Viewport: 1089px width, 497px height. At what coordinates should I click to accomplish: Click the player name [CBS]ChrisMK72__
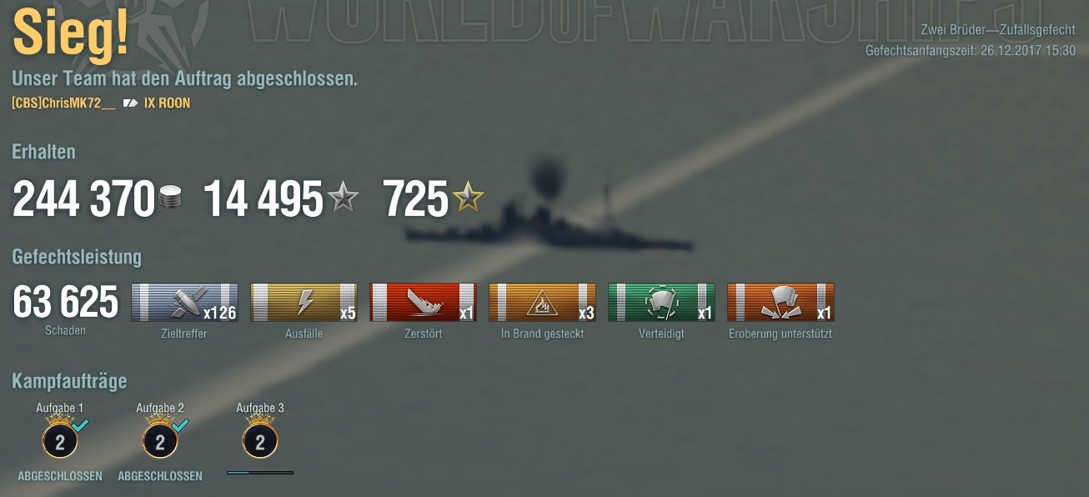pos(63,103)
